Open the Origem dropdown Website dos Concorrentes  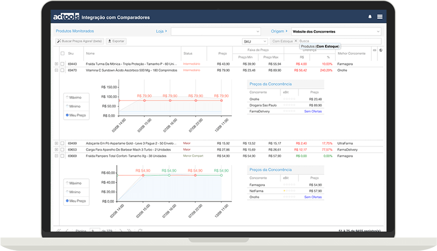(336, 32)
